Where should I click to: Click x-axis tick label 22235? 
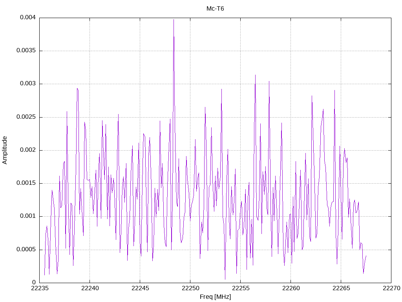point(40,288)
